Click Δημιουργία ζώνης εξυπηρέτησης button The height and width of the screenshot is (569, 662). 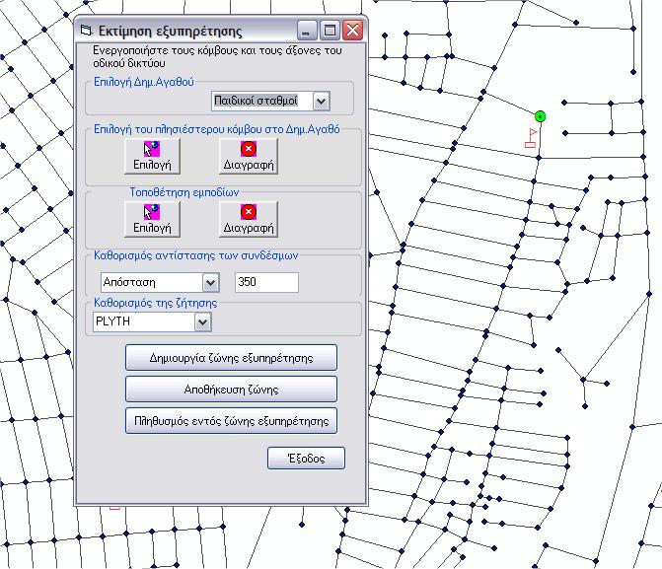231,358
